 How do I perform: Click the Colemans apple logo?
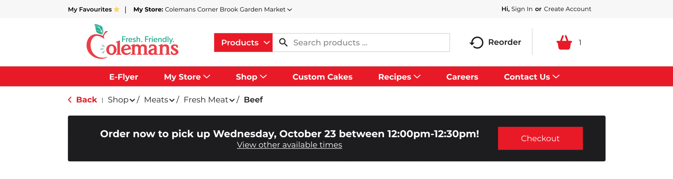click(x=132, y=42)
